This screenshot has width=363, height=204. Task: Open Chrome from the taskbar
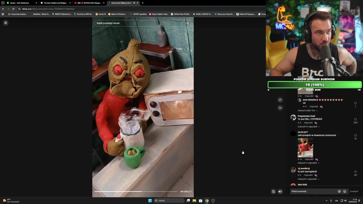coord(207,201)
